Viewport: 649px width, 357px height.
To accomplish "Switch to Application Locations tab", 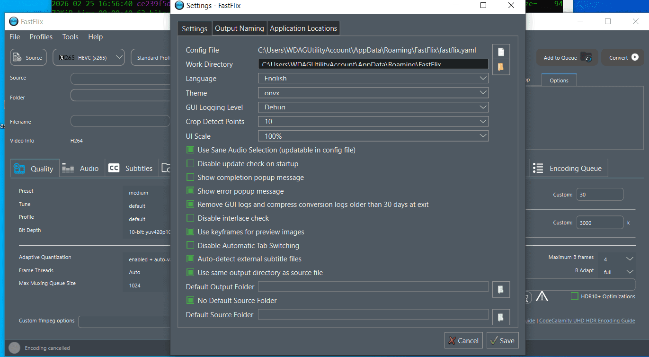I will pos(303,28).
